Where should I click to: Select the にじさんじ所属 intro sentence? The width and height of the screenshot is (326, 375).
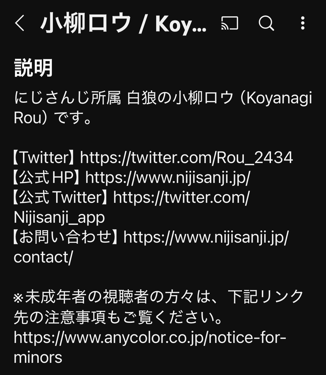(163, 108)
